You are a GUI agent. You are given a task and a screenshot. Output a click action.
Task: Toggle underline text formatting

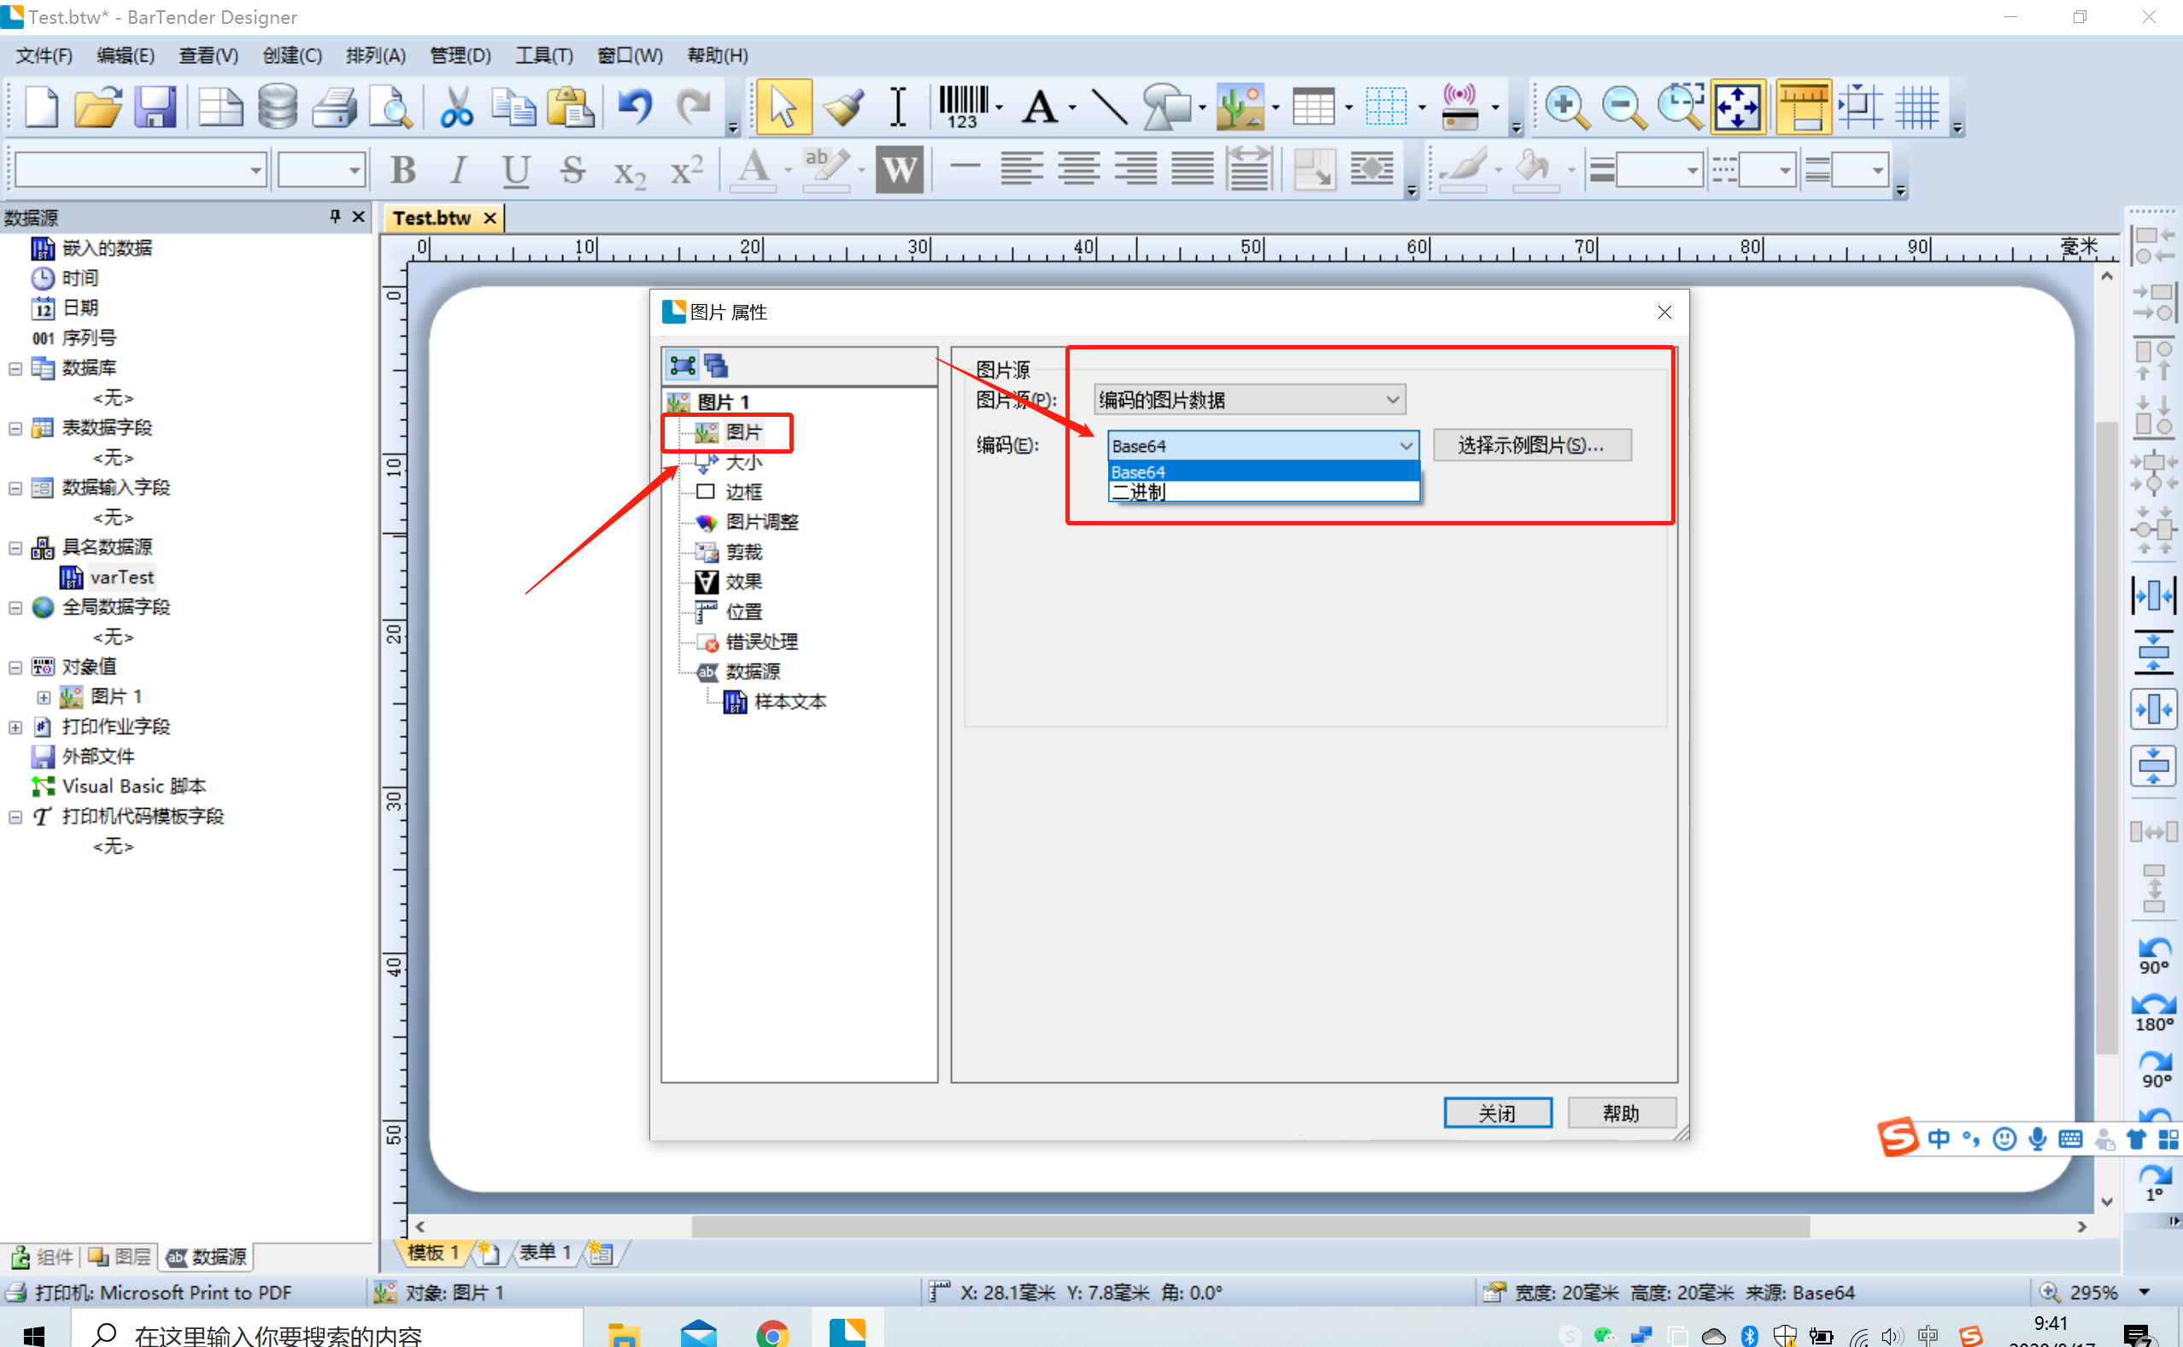(x=515, y=168)
